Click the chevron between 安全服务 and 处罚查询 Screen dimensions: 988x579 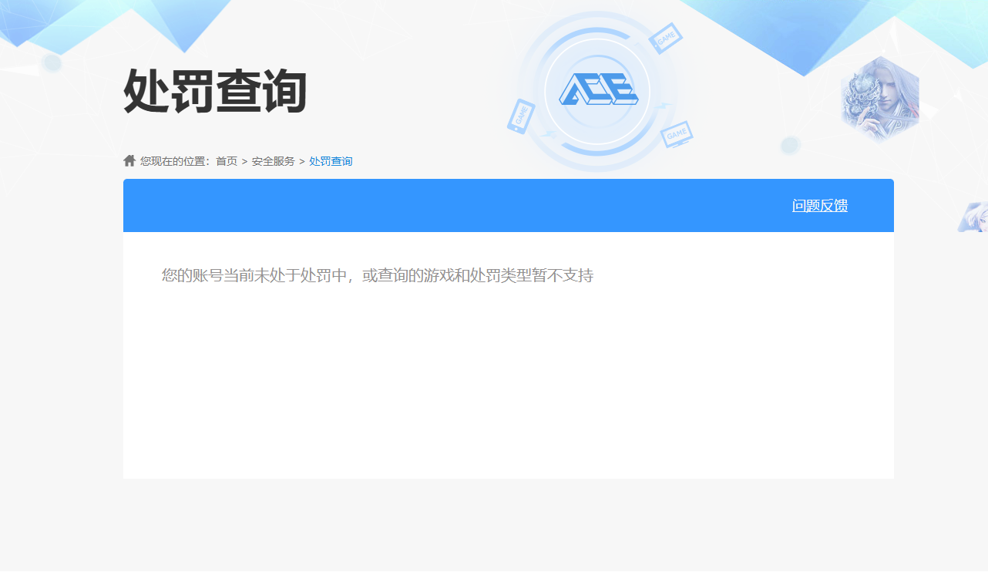(301, 161)
